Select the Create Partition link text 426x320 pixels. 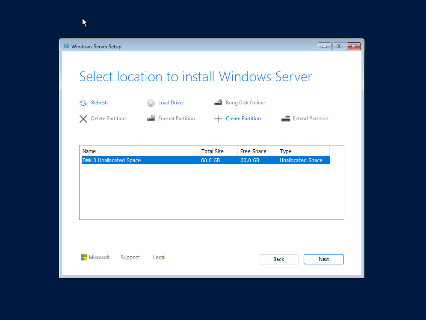tap(243, 119)
